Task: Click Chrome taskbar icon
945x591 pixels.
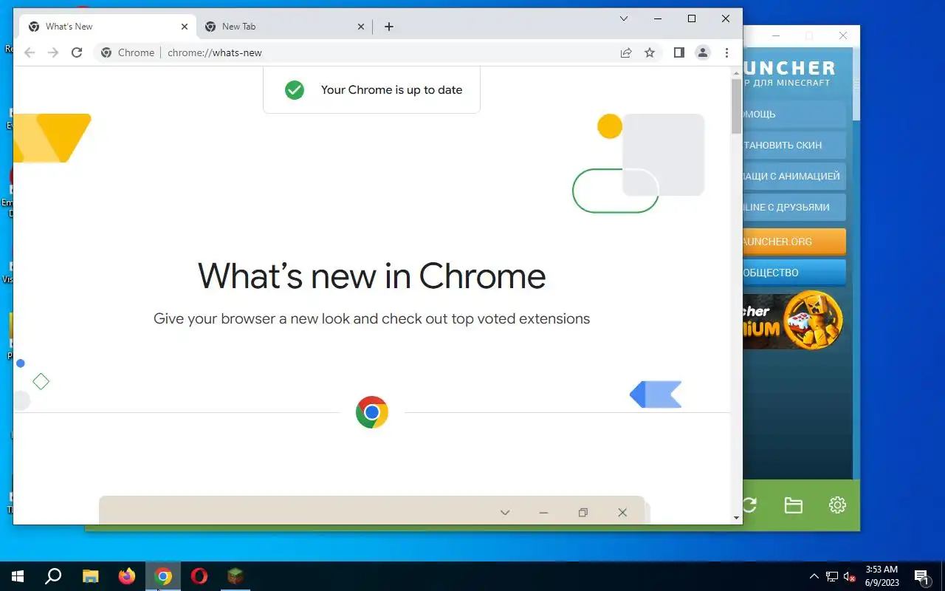Action: [x=163, y=576]
